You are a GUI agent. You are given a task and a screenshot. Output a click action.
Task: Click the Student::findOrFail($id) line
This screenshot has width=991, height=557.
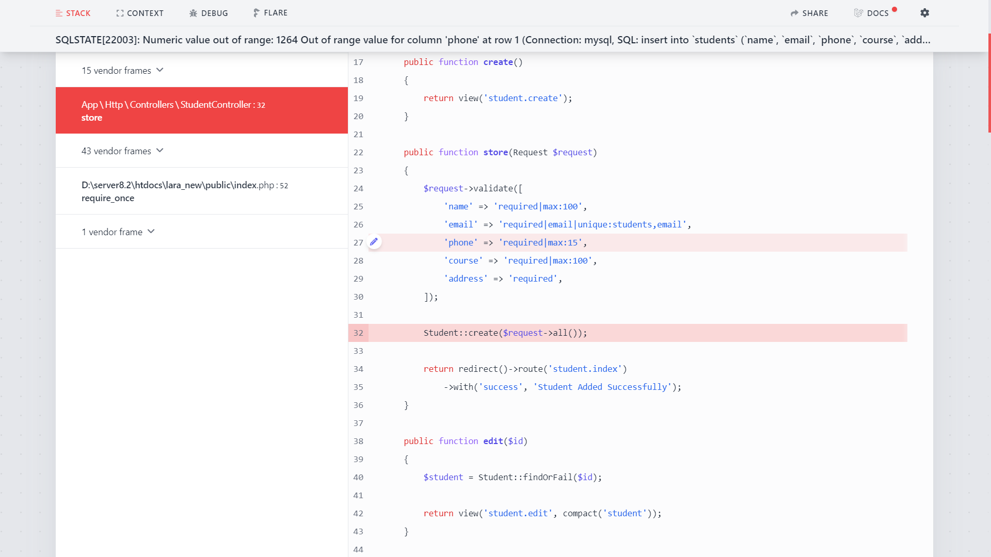tap(513, 477)
